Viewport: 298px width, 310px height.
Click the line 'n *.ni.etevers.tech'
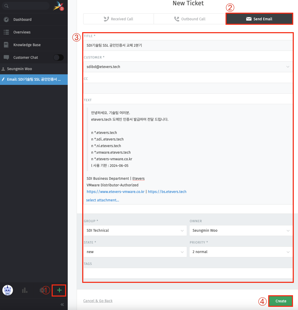(106, 146)
